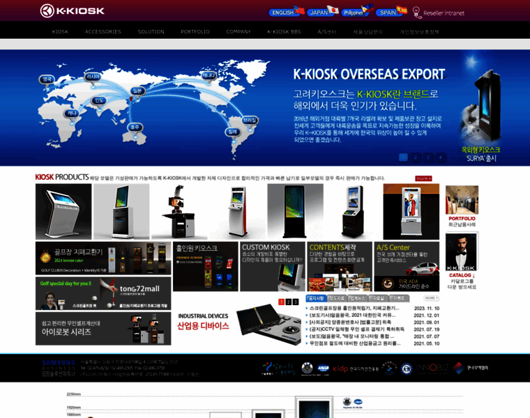Open the SOLUTION menu

151,31
